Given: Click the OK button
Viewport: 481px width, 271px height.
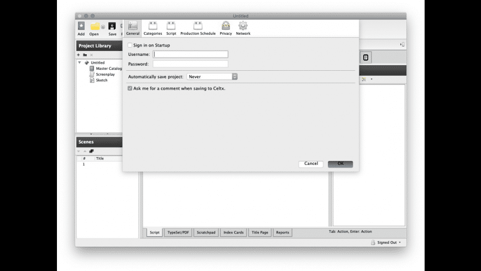Looking at the screenshot, I should pos(341,164).
